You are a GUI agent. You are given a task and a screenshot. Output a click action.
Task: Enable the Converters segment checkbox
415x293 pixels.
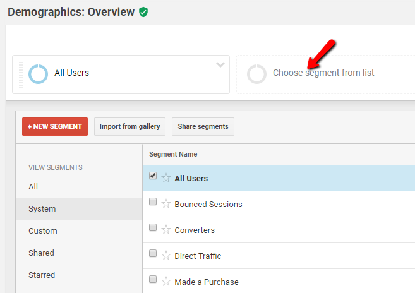coord(153,229)
